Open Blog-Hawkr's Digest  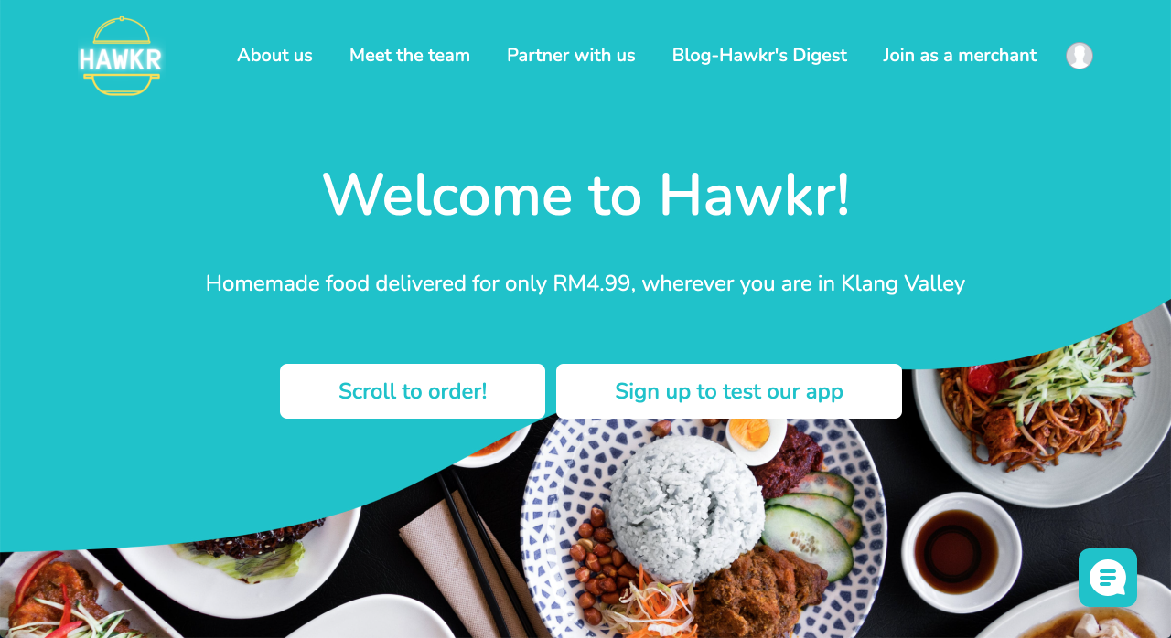pyautogui.click(x=759, y=56)
